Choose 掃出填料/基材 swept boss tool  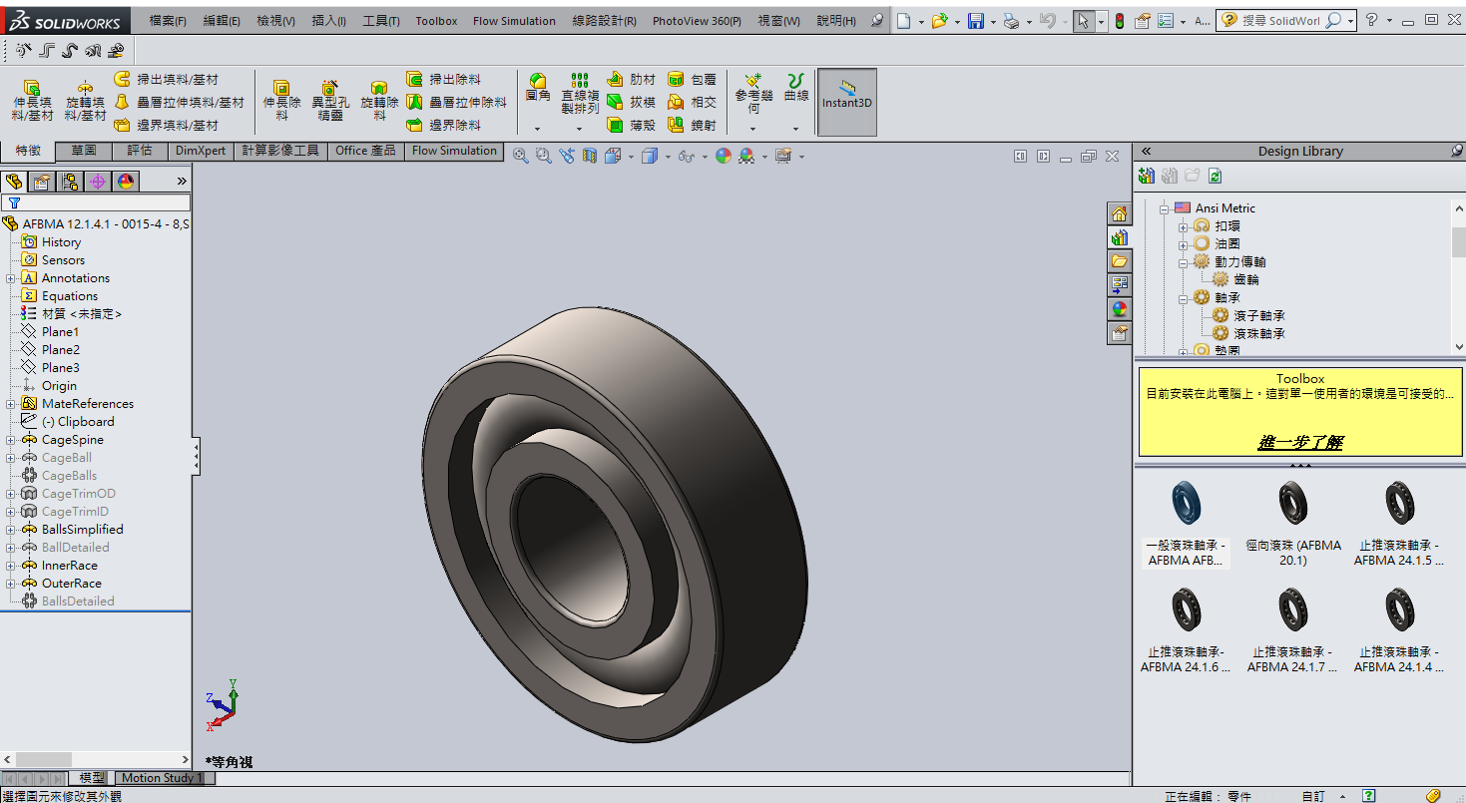click(166, 79)
